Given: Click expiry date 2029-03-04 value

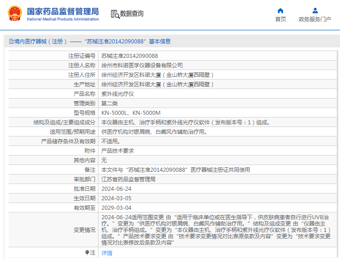Looking at the screenshot, I should pyautogui.click(x=116, y=208).
